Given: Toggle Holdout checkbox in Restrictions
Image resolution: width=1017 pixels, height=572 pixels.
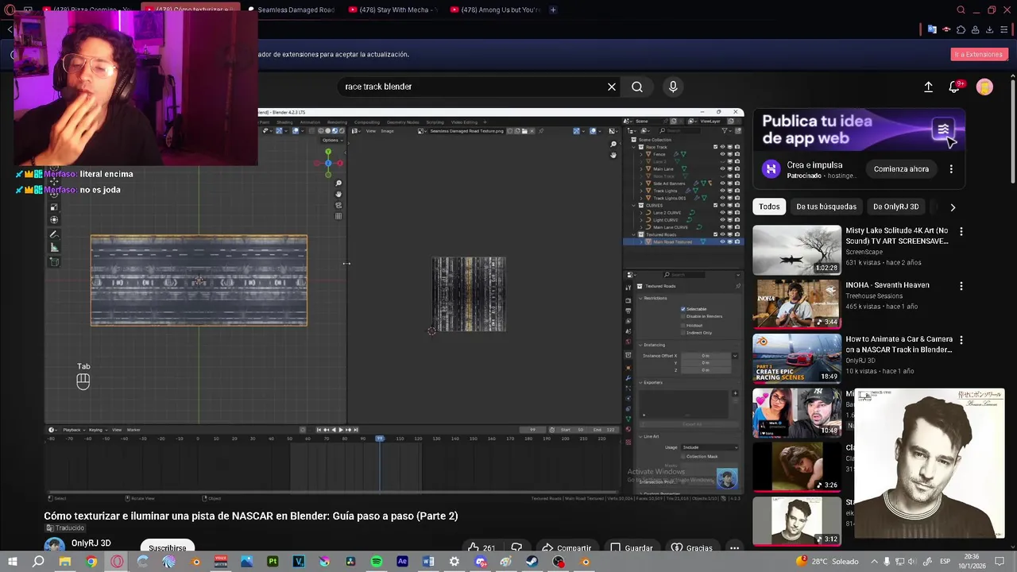Looking at the screenshot, I should point(683,326).
